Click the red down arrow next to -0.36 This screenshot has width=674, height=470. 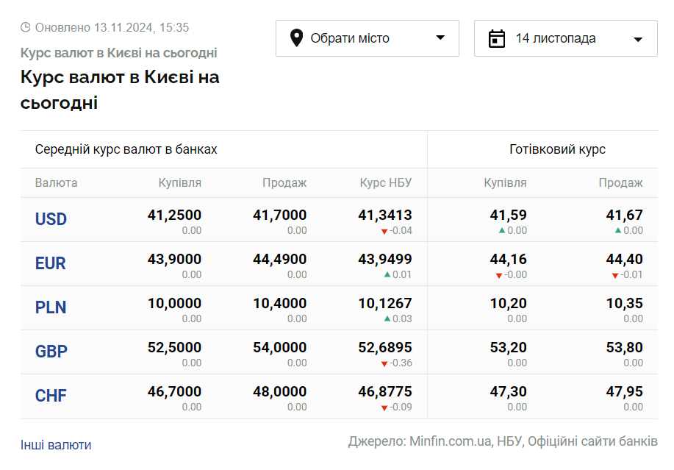click(x=384, y=364)
